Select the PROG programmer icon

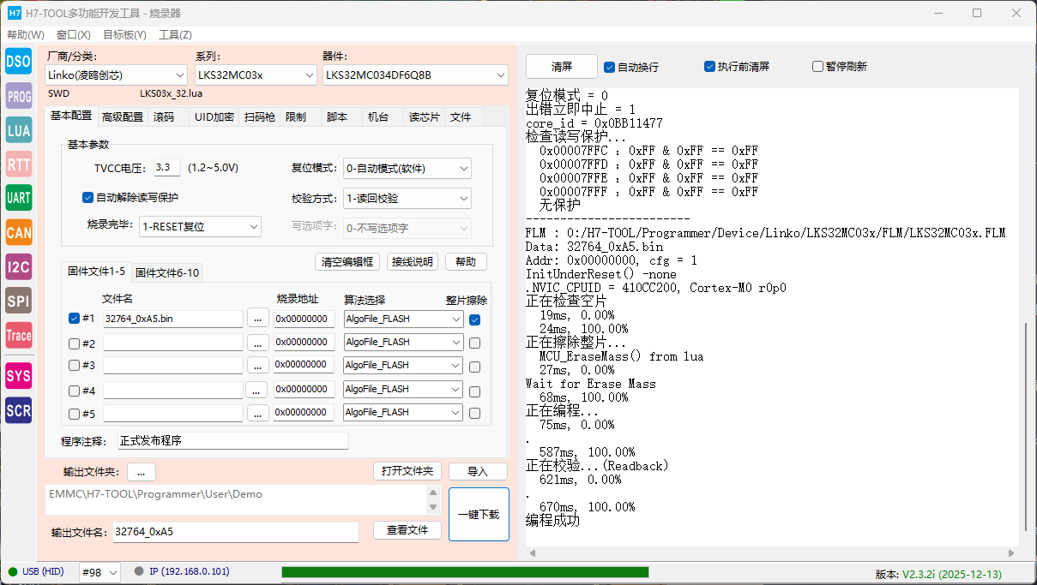(18, 96)
